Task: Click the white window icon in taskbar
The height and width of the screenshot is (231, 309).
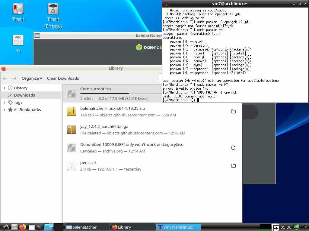Action: [31, 227]
